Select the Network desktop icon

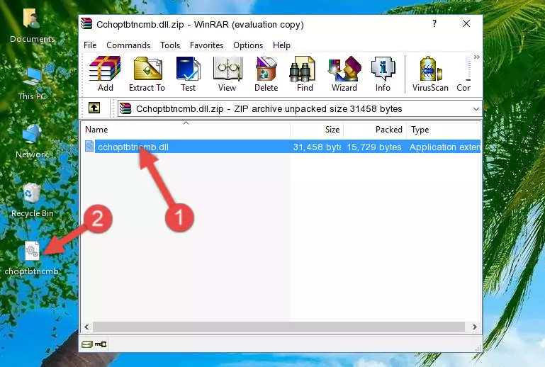[32, 142]
